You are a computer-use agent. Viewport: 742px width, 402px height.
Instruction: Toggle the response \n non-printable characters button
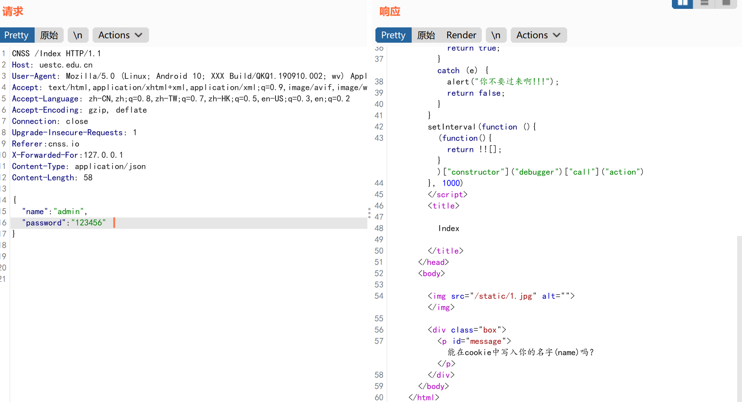tap(496, 35)
